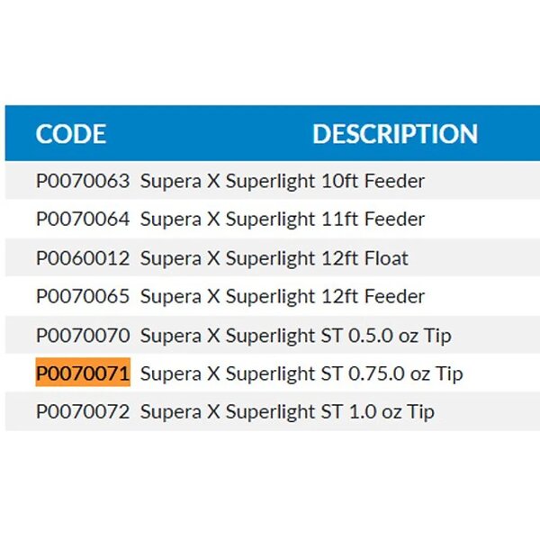Click the DESCRIPTION column header
This screenshot has width=540, height=540.
[x=394, y=134]
